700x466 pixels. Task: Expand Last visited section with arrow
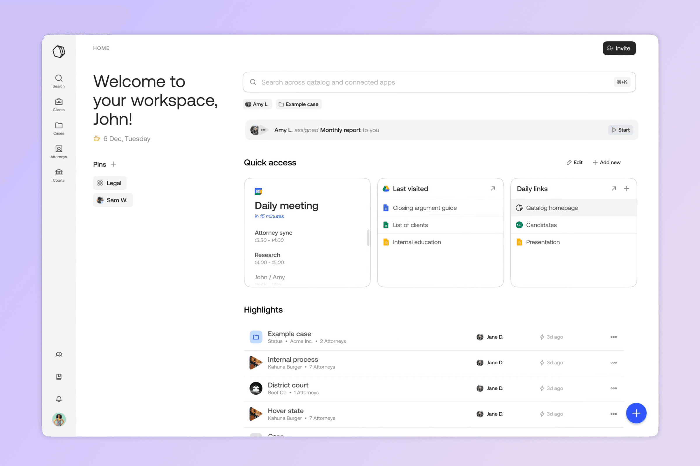click(492, 188)
